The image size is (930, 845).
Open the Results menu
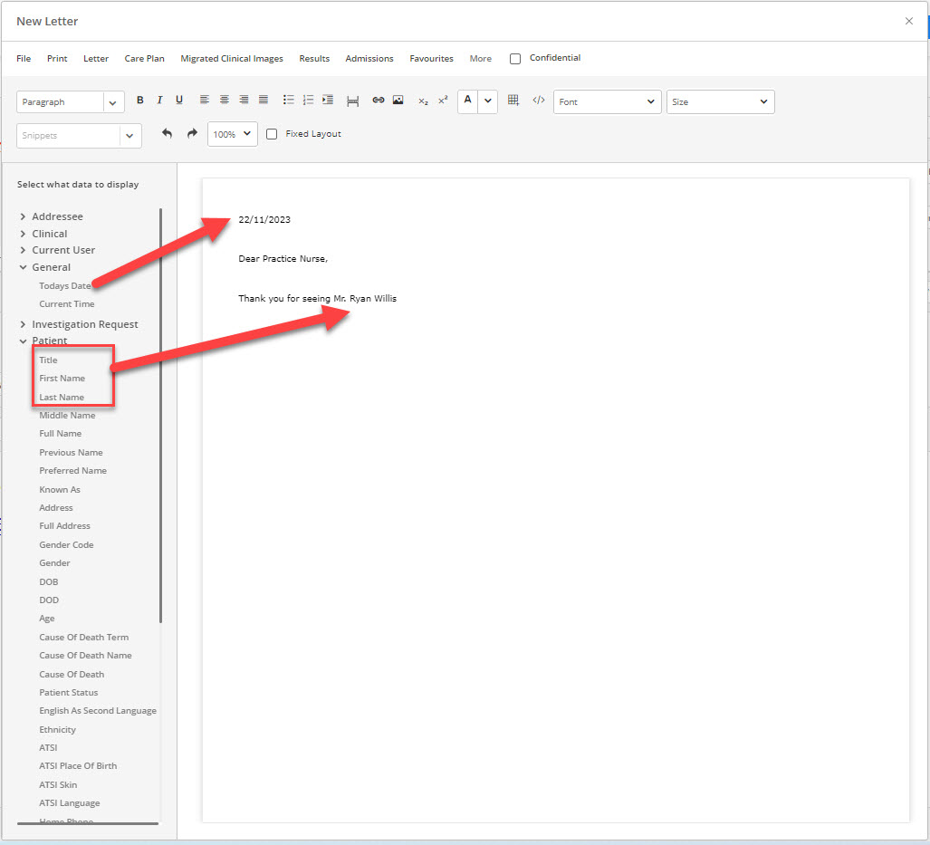pos(314,59)
